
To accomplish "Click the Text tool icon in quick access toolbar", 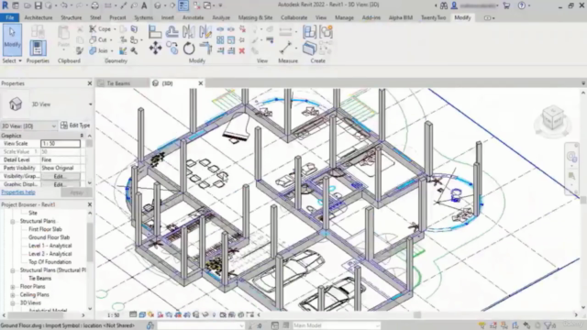I will tap(144, 5).
